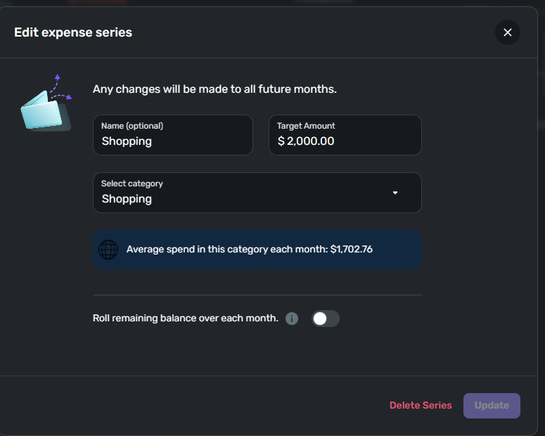Viewport: 545px width, 436px height.
Task: Click the "Any changes will be made" notice text
Action: point(214,89)
